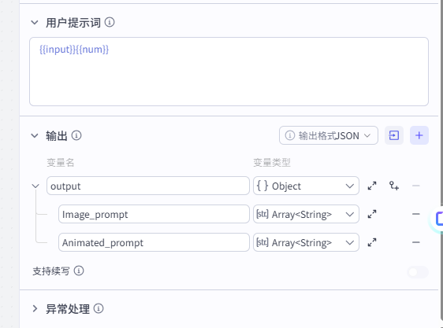Click the Animated_prompt name field
The height and width of the screenshot is (328, 443).
154,242
